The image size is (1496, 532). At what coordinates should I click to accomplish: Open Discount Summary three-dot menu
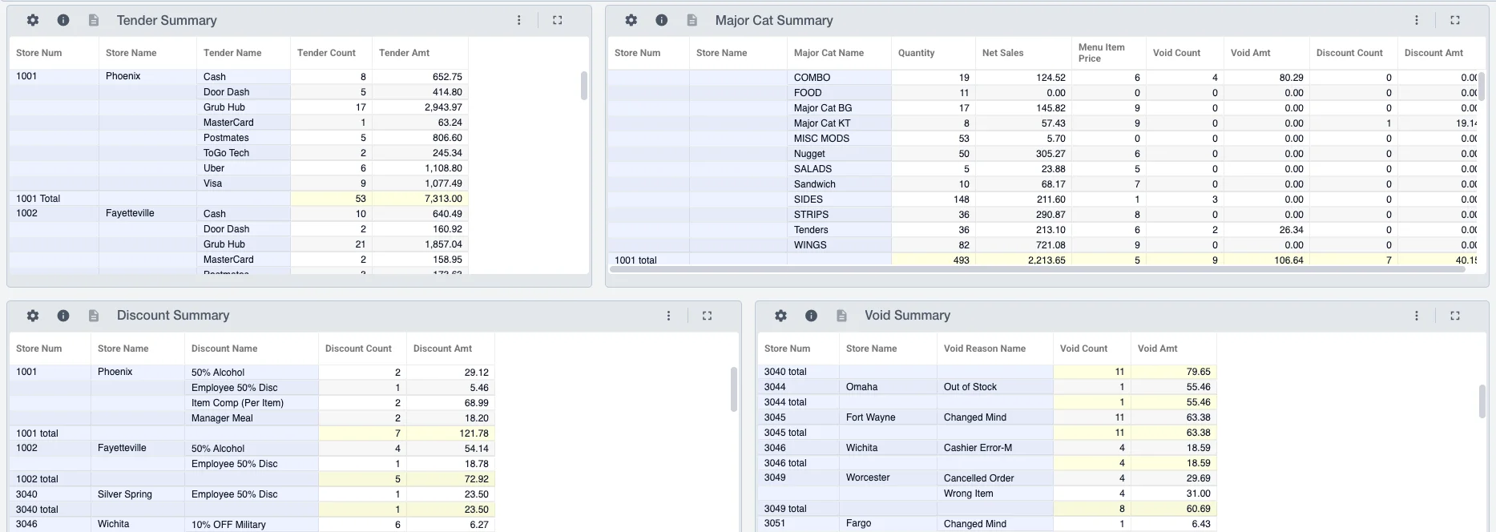[669, 316]
